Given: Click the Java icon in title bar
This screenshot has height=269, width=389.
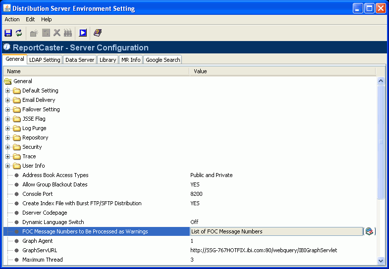Looking at the screenshot, I should [7, 8].
